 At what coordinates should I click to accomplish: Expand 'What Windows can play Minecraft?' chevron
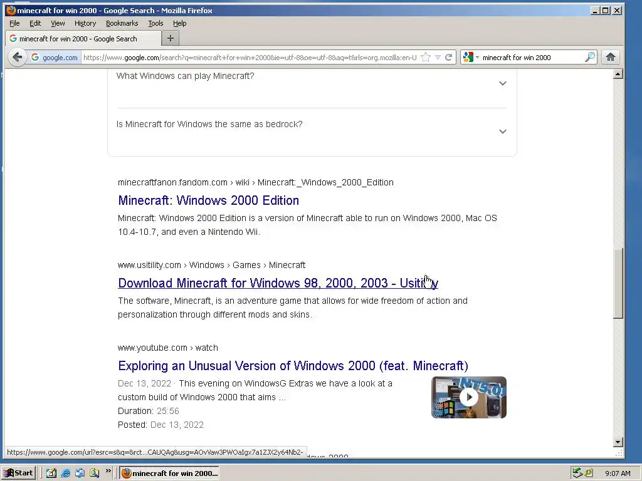(503, 83)
